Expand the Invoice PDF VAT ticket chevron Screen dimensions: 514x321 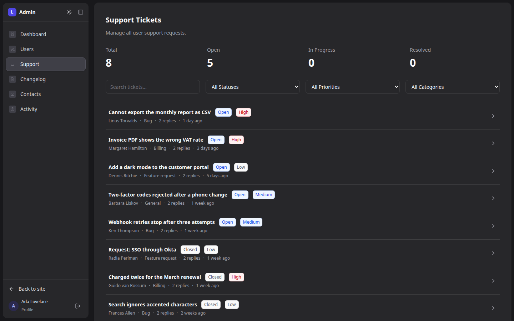(493, 143)
